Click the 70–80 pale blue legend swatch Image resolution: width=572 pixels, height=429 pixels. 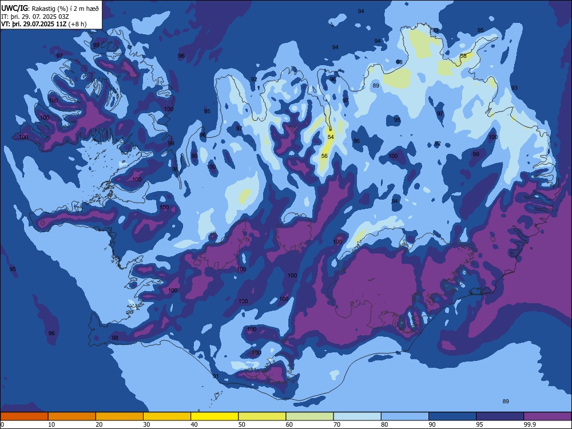coord(357,416)
